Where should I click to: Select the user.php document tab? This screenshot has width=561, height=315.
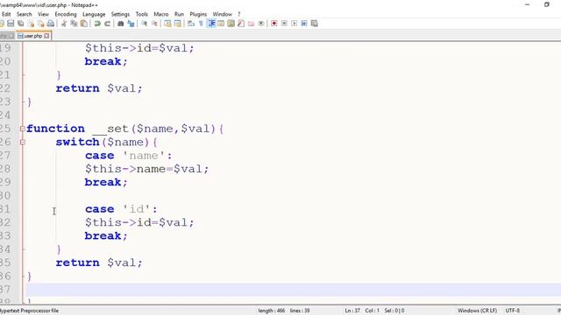tap(32, 36)
